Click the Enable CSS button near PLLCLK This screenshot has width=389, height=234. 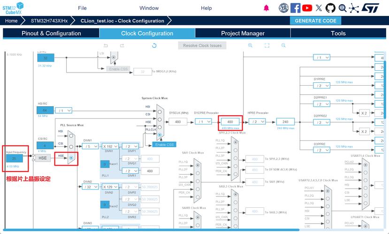click(x=164, y=145)
